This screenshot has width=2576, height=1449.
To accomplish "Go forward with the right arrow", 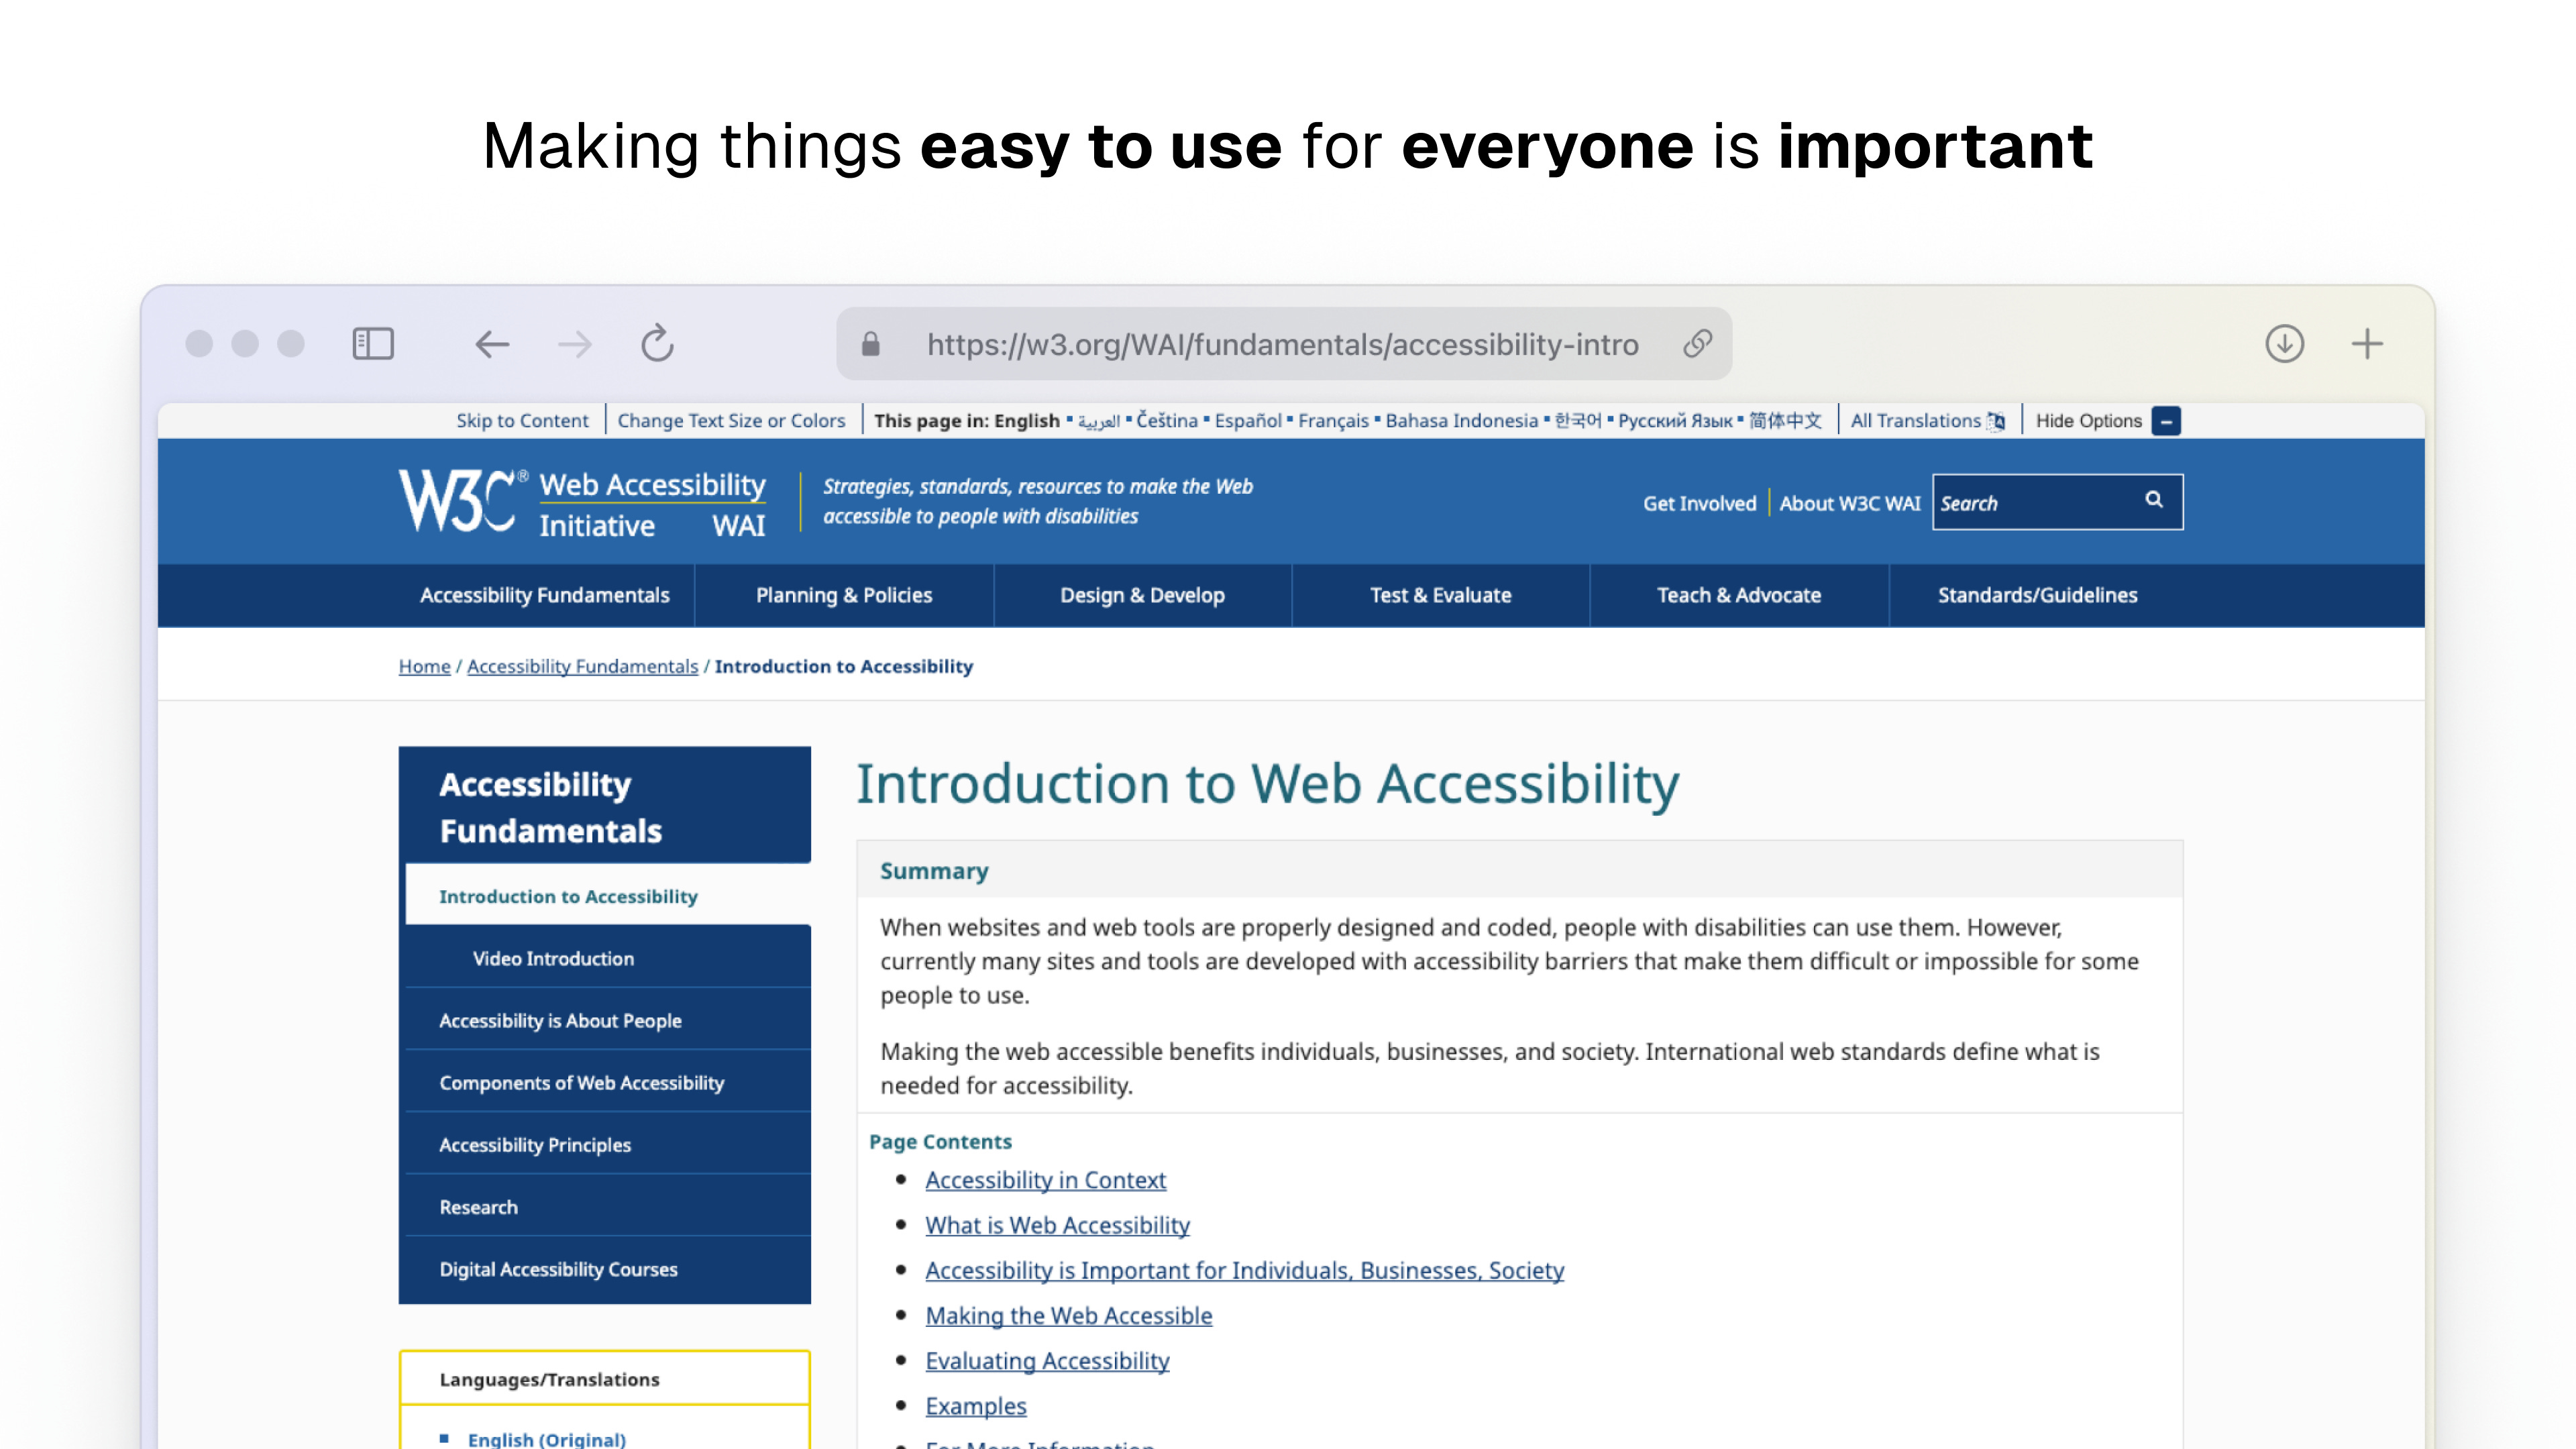I will 575,344.
